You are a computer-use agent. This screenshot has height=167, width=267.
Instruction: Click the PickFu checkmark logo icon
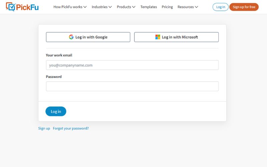[x=11, y=7]
